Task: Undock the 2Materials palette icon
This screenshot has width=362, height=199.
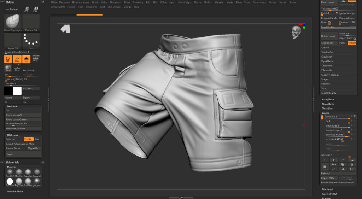Action: click(x=43, y=162)
